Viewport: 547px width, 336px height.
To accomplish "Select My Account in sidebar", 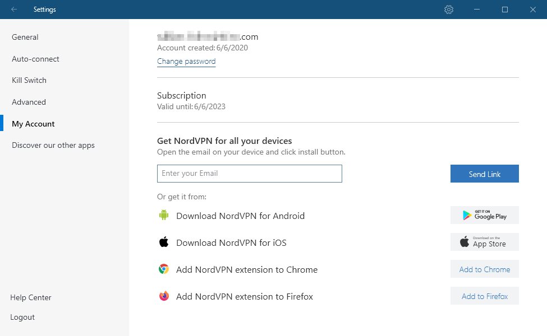I will [33, 124].
